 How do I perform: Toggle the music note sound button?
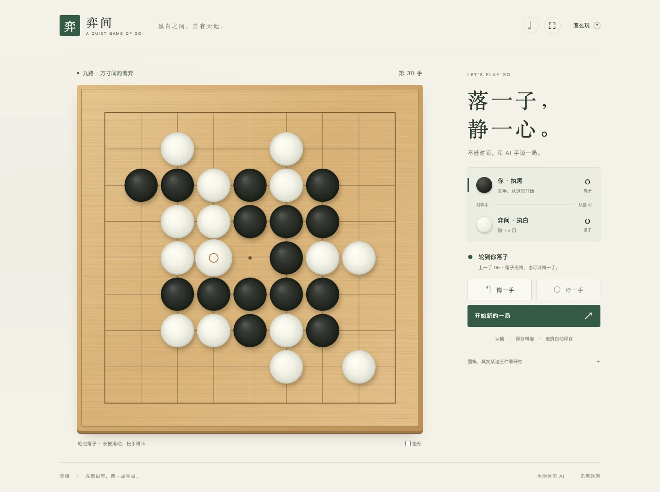(530, 26)
